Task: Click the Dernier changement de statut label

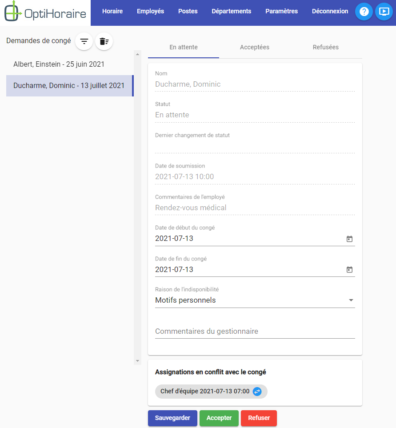Action: [x=192, y=135]
